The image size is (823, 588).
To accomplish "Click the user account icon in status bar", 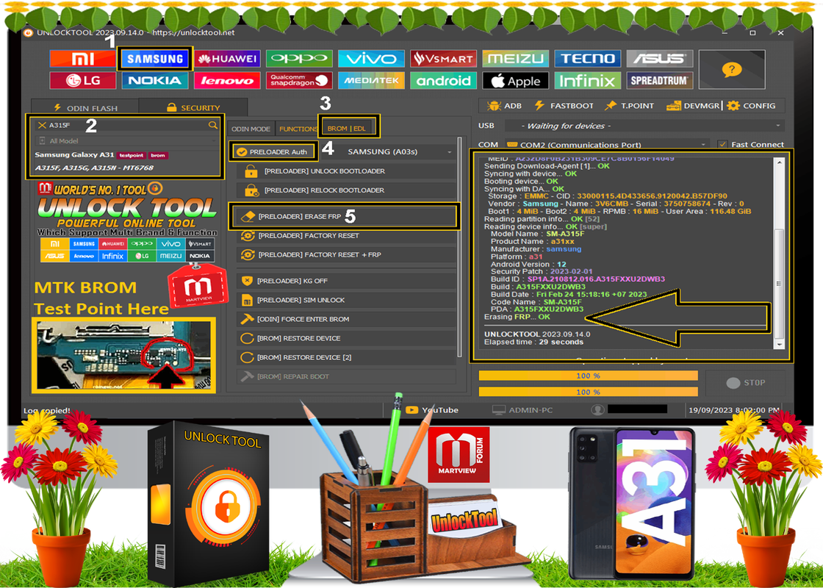I will pyautogui.click(x=597, y=410).
